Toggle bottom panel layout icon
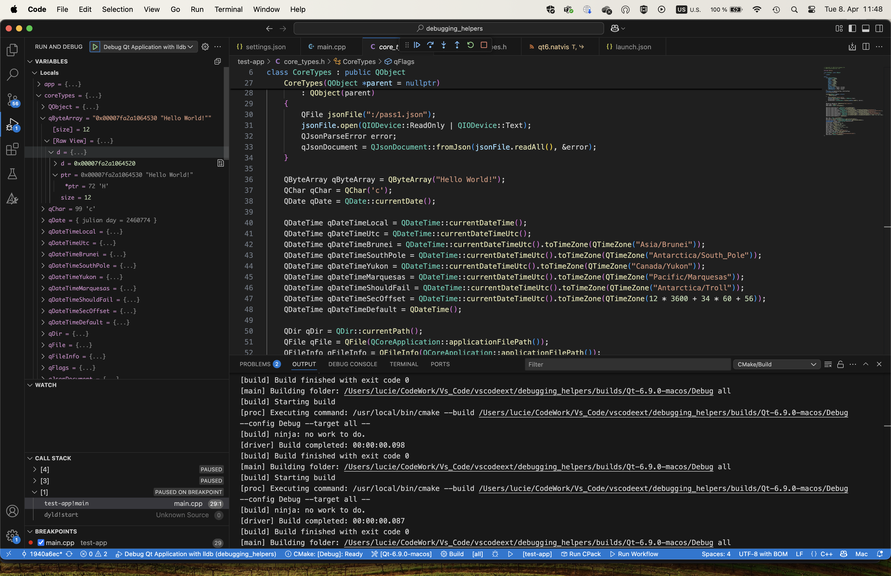 click(865, 28)
